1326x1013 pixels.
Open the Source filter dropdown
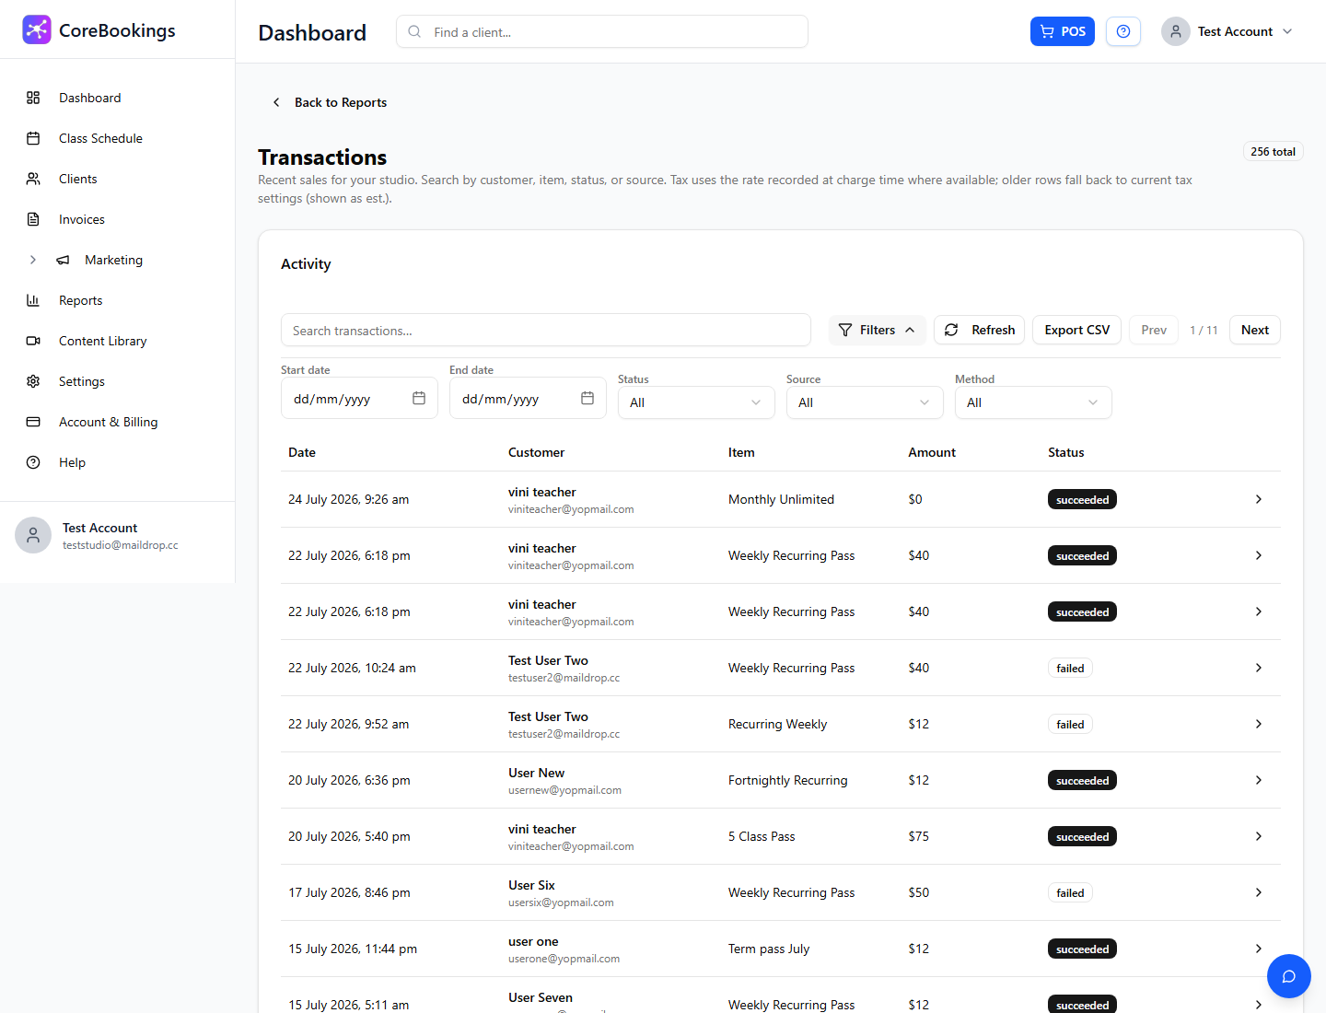(865, 402)
